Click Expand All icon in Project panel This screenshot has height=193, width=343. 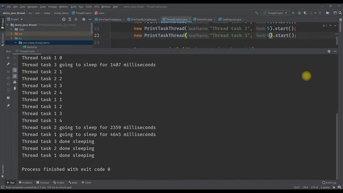click(70, 19)
